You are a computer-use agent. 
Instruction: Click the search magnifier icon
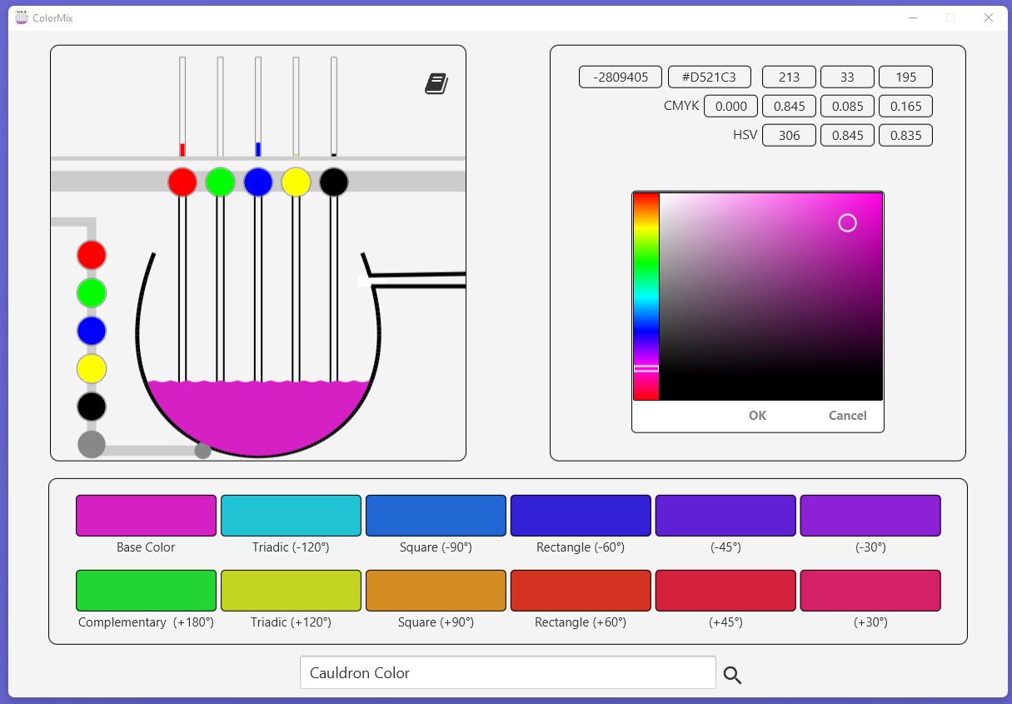click(732, 675)
